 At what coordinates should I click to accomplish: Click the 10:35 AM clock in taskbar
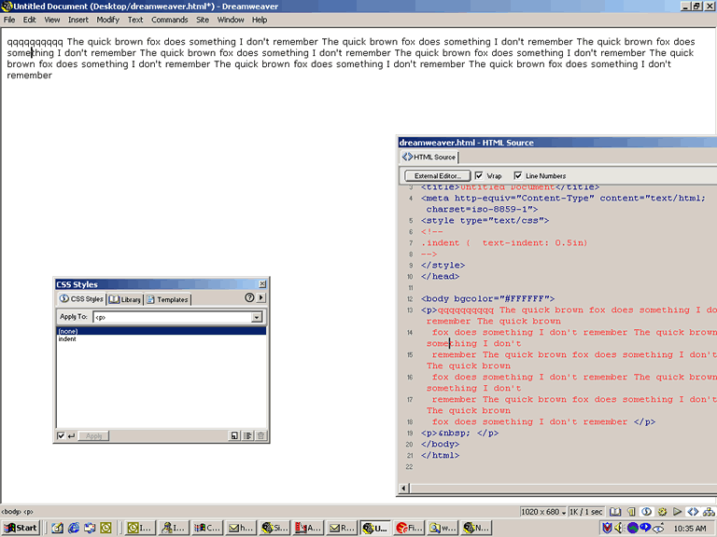690,529
